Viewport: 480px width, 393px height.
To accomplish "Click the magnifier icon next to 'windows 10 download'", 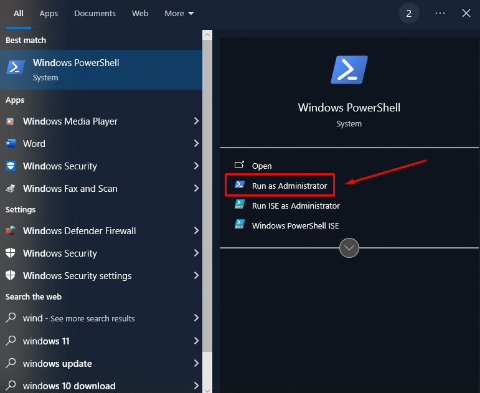I will click(11, 386).
